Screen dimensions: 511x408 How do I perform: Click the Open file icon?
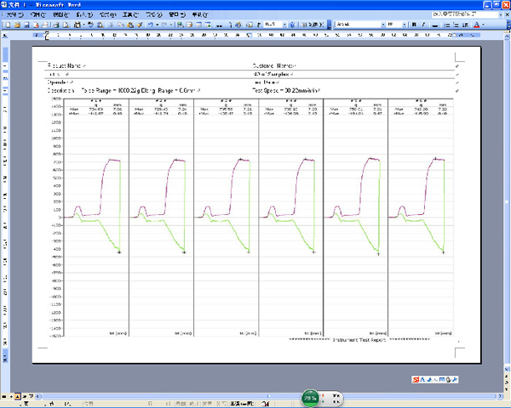(x=16, y=25)
